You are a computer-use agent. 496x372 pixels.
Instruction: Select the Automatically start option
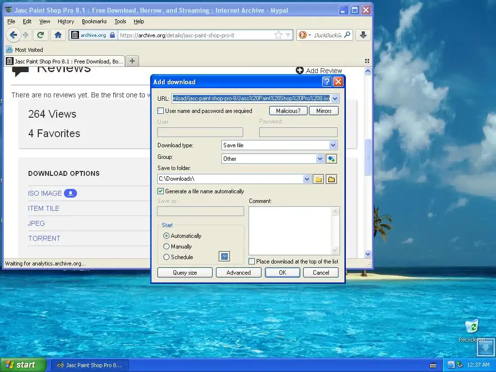(x=167, y=236)
